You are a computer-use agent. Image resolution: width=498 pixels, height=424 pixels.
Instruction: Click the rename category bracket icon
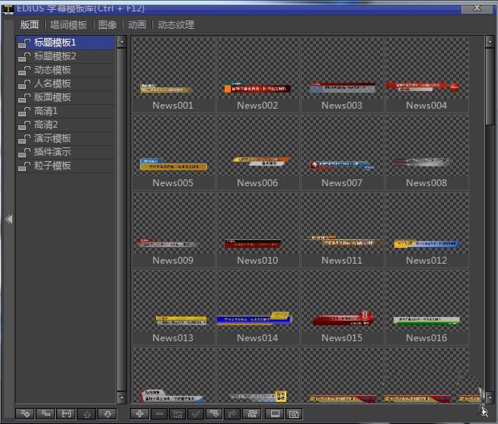pos(66,414)
